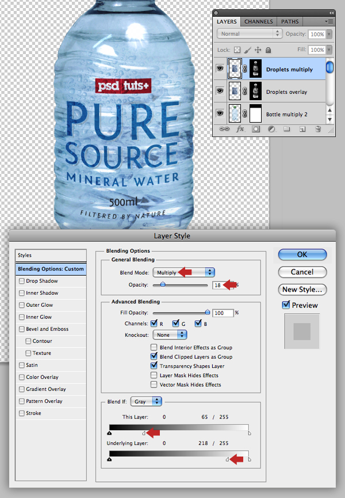This screenshot has height=498, width=345.
Task: Open the layer Fill 100% arrow
Action: coord(329,50)
